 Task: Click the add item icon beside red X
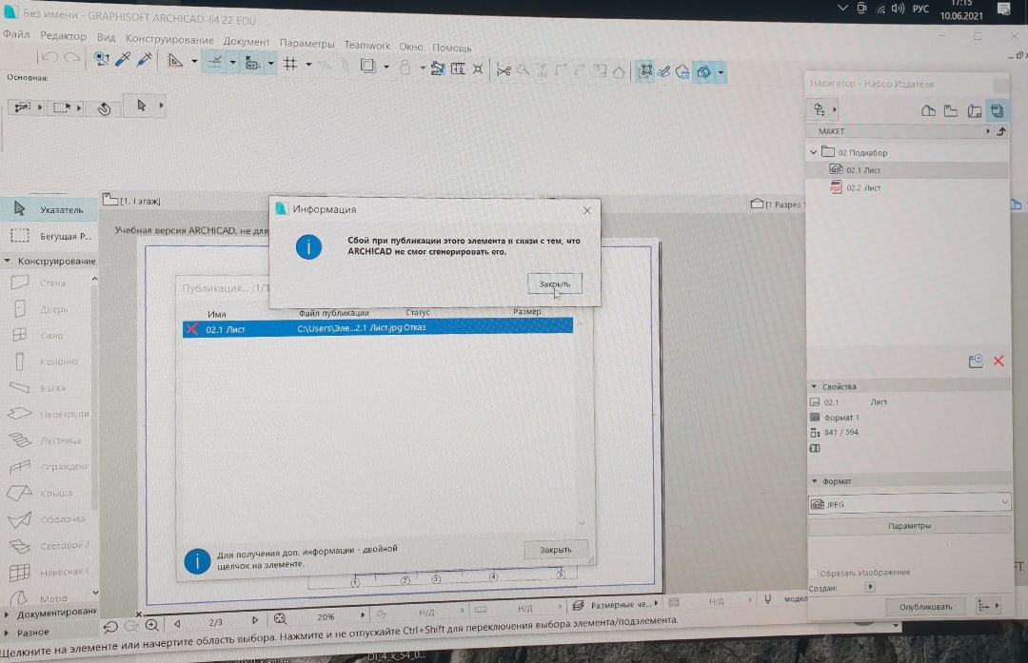click(976, 361)
